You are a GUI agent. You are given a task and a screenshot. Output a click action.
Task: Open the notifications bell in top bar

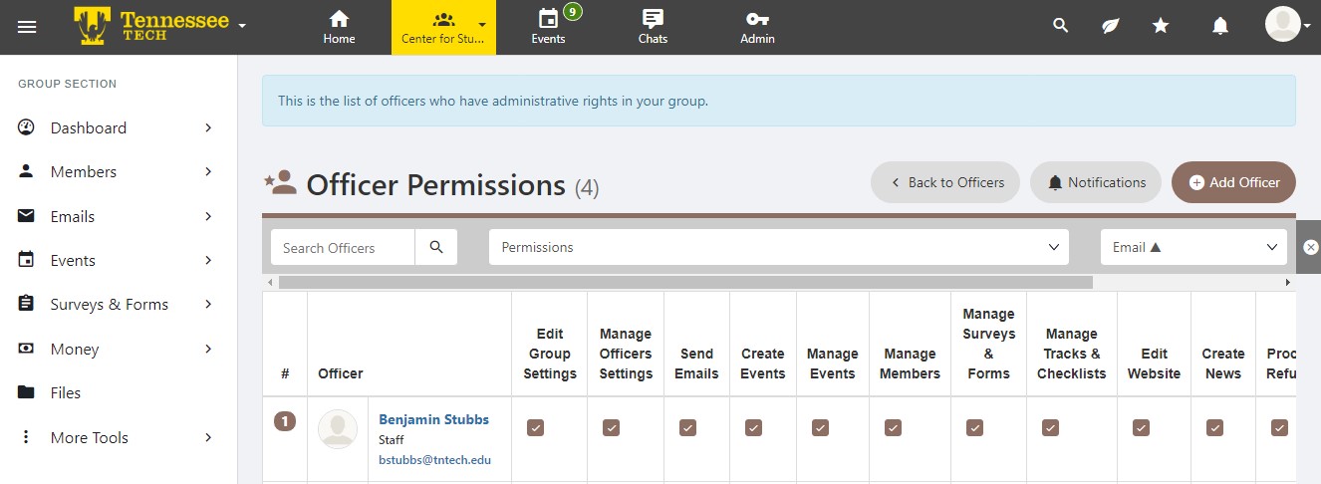[1219, 26]
